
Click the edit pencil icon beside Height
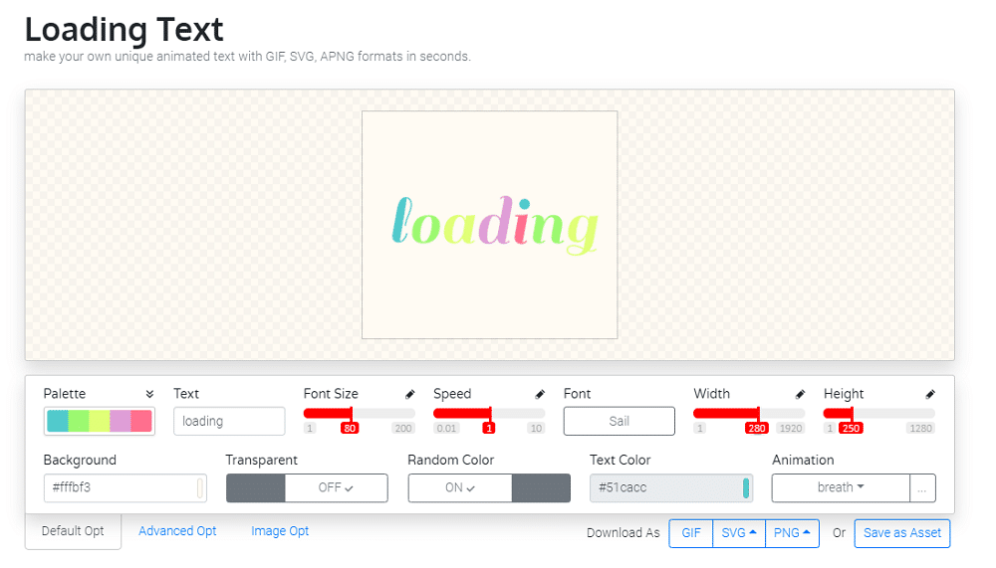click(x=930, y=395)
